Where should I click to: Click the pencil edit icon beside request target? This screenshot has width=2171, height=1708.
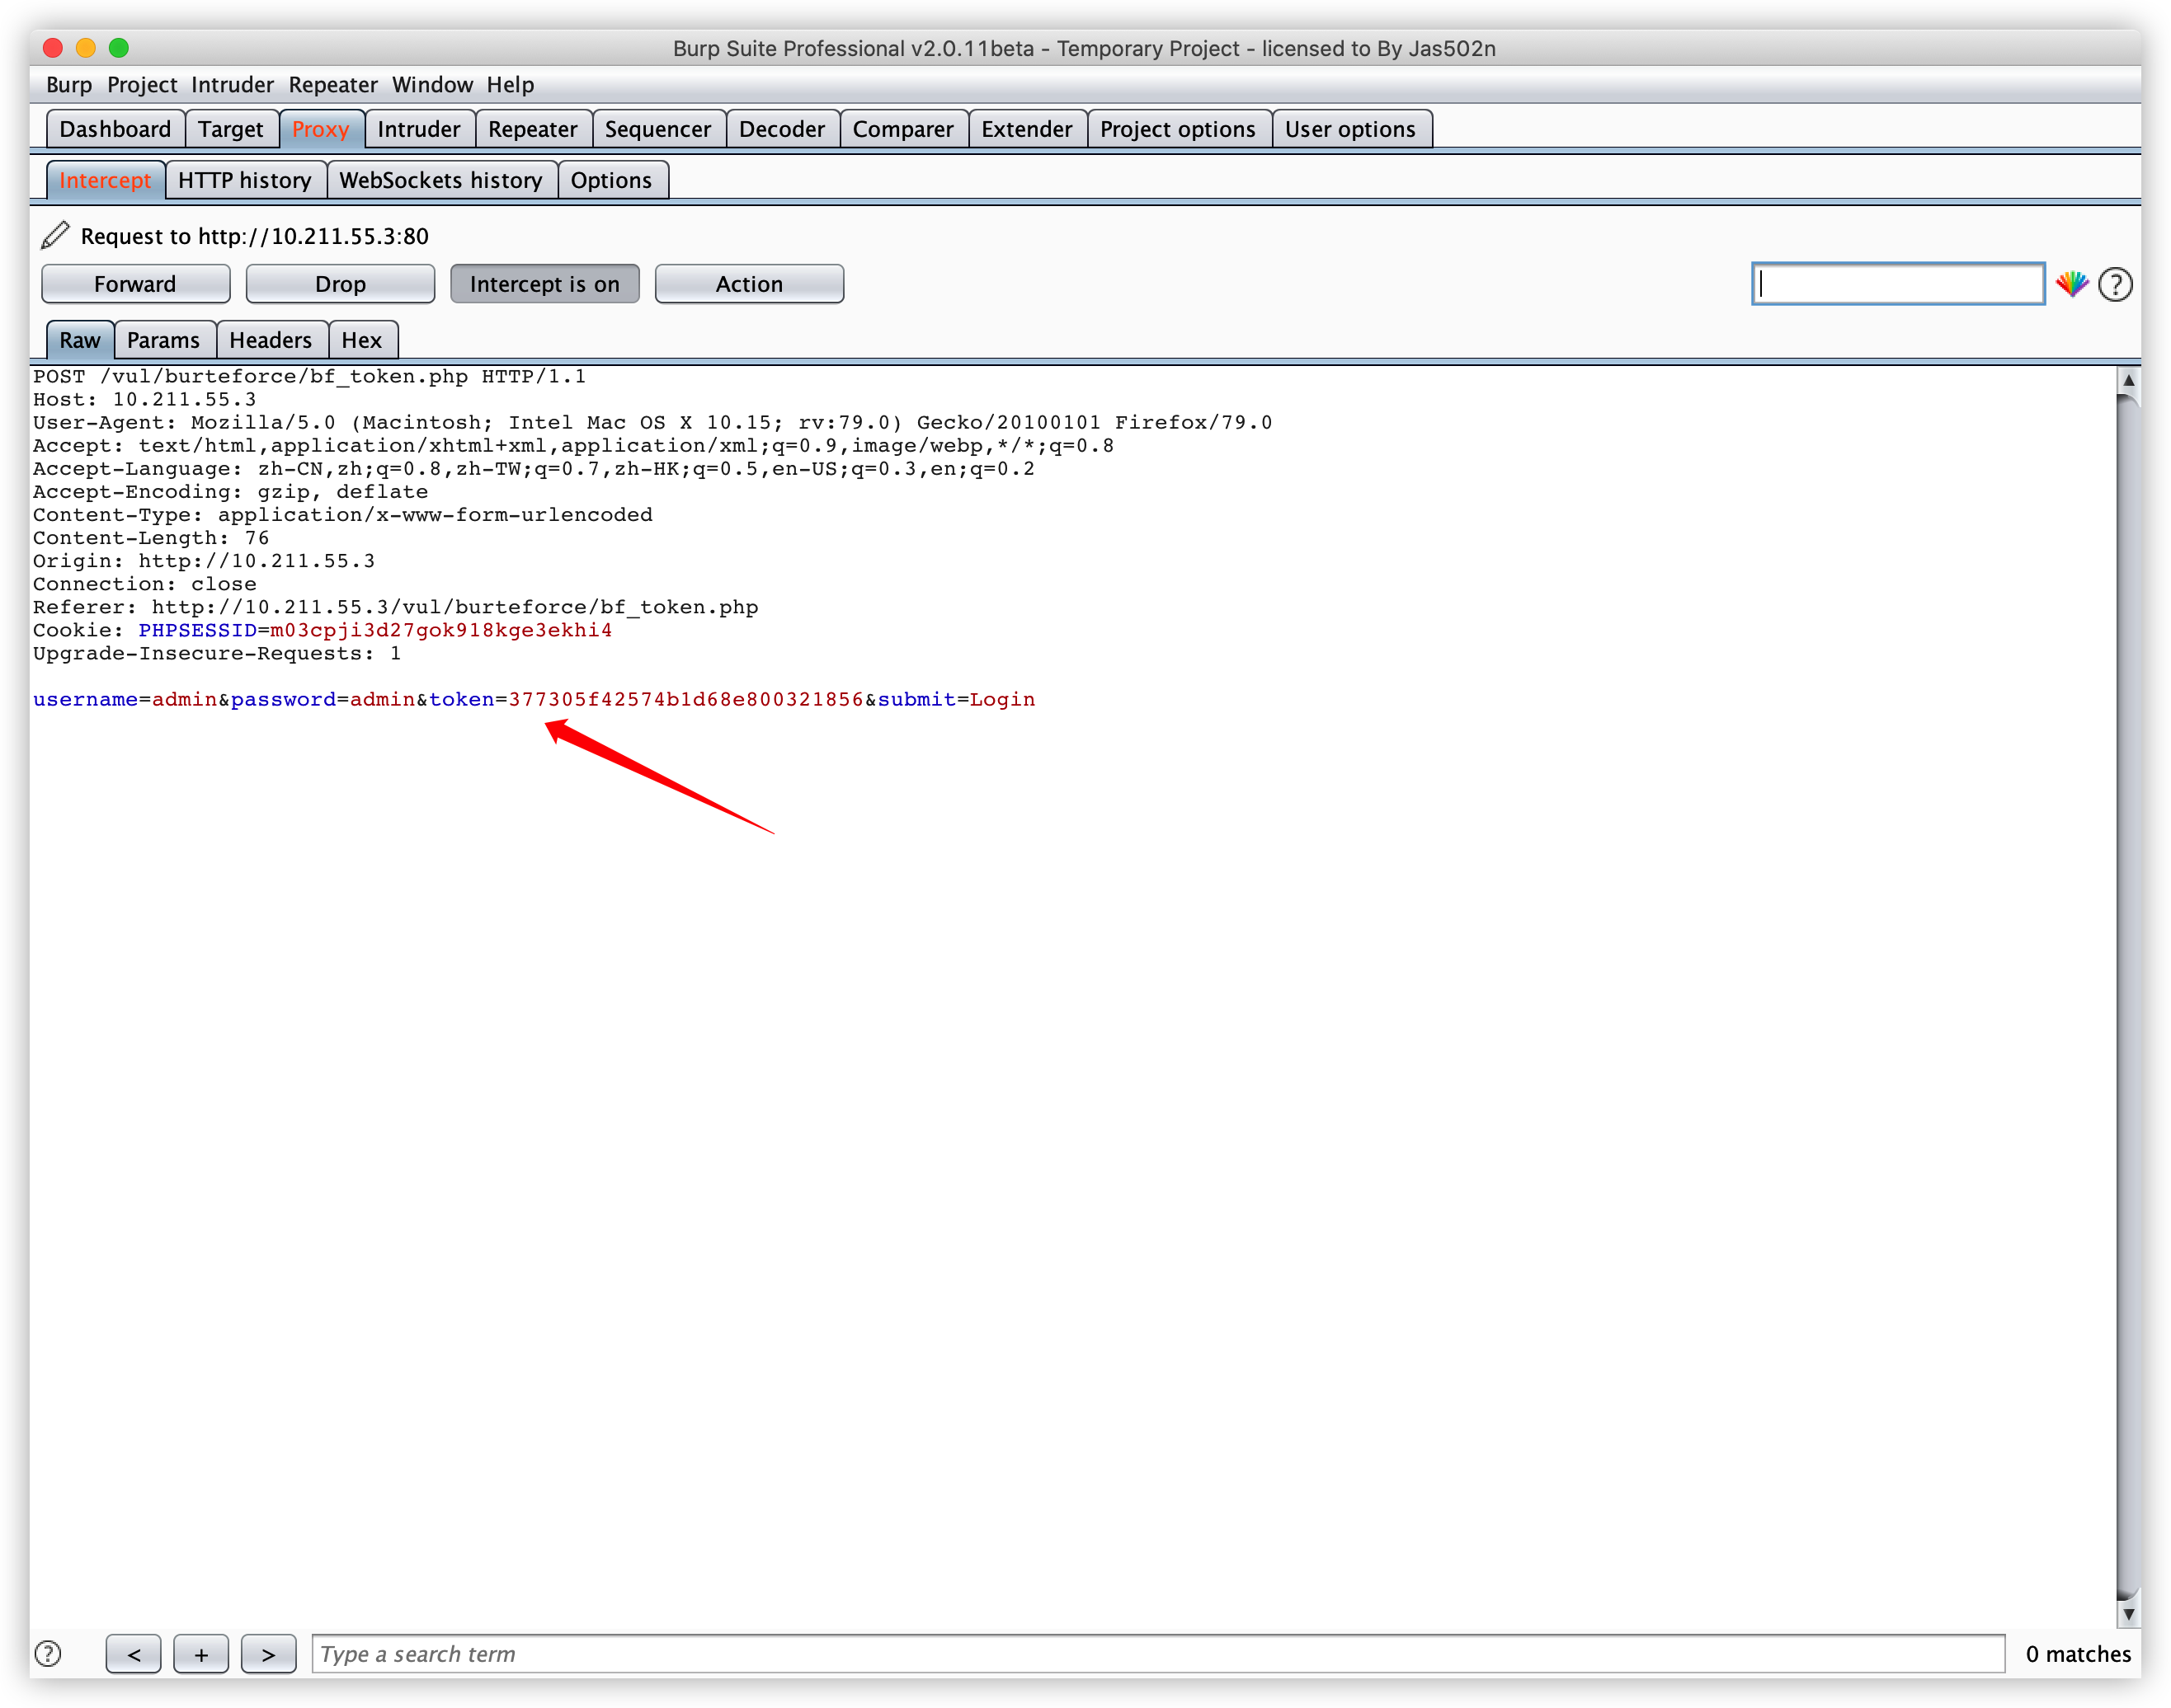pos(55,236)
